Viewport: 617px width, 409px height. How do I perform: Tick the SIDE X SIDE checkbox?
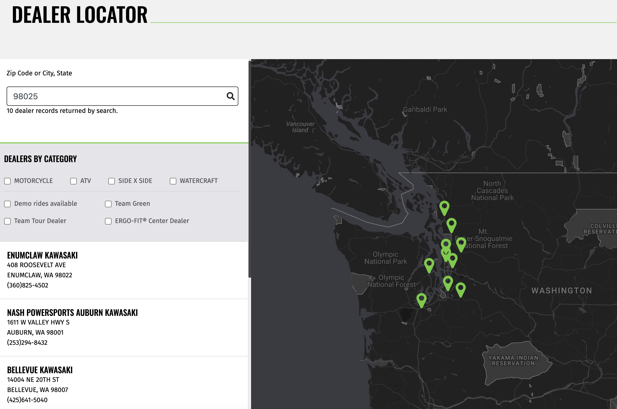[x=112, y=181]
